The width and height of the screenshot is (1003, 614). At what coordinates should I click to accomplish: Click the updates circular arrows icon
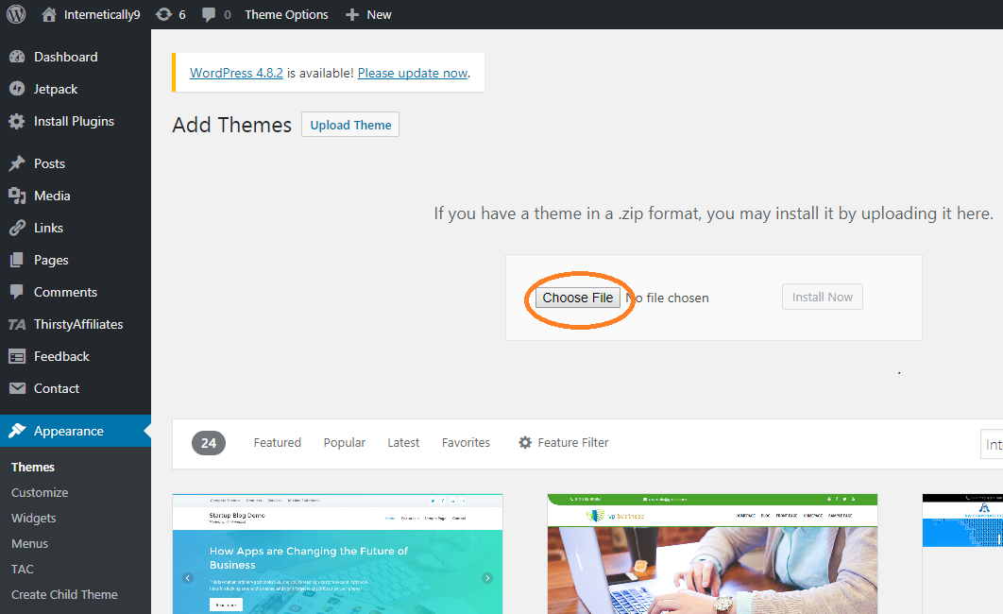(x=163, y=14)
